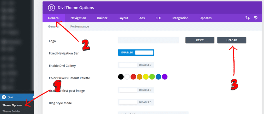Viewport: 264px width, 114px height.
Task: Open Theme Builder in the sidebar
Action: point(11,111)
